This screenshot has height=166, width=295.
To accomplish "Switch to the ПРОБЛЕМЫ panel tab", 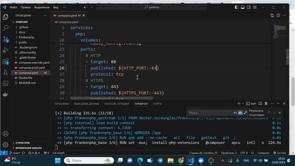I will point(62,104).
